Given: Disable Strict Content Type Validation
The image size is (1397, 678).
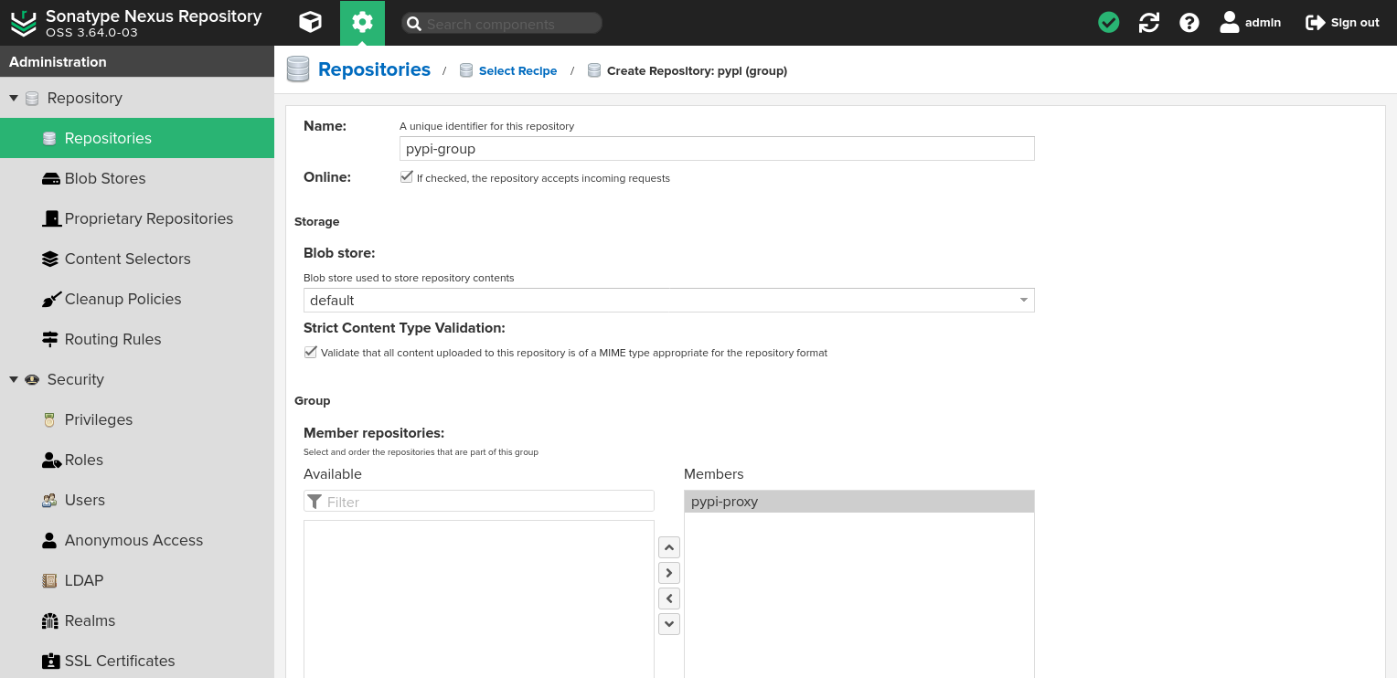Looking at the screenshot, I should (x=310, y=351).
